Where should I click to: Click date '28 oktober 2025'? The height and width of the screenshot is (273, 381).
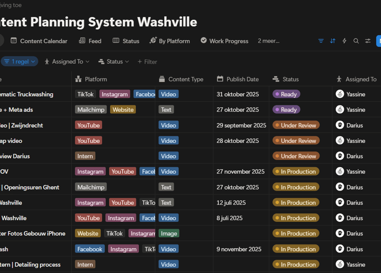tap(238, 141)
